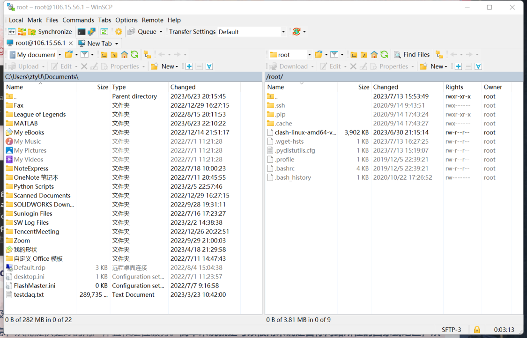Click the remote Home directory icon
527x338 pixels.
374,54
